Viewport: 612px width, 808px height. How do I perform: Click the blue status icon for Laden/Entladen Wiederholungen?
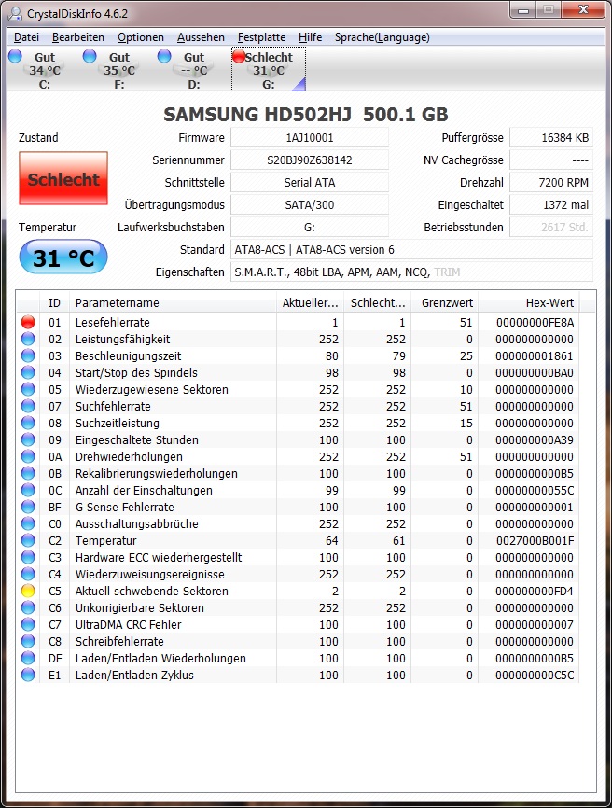pos(28,658)
